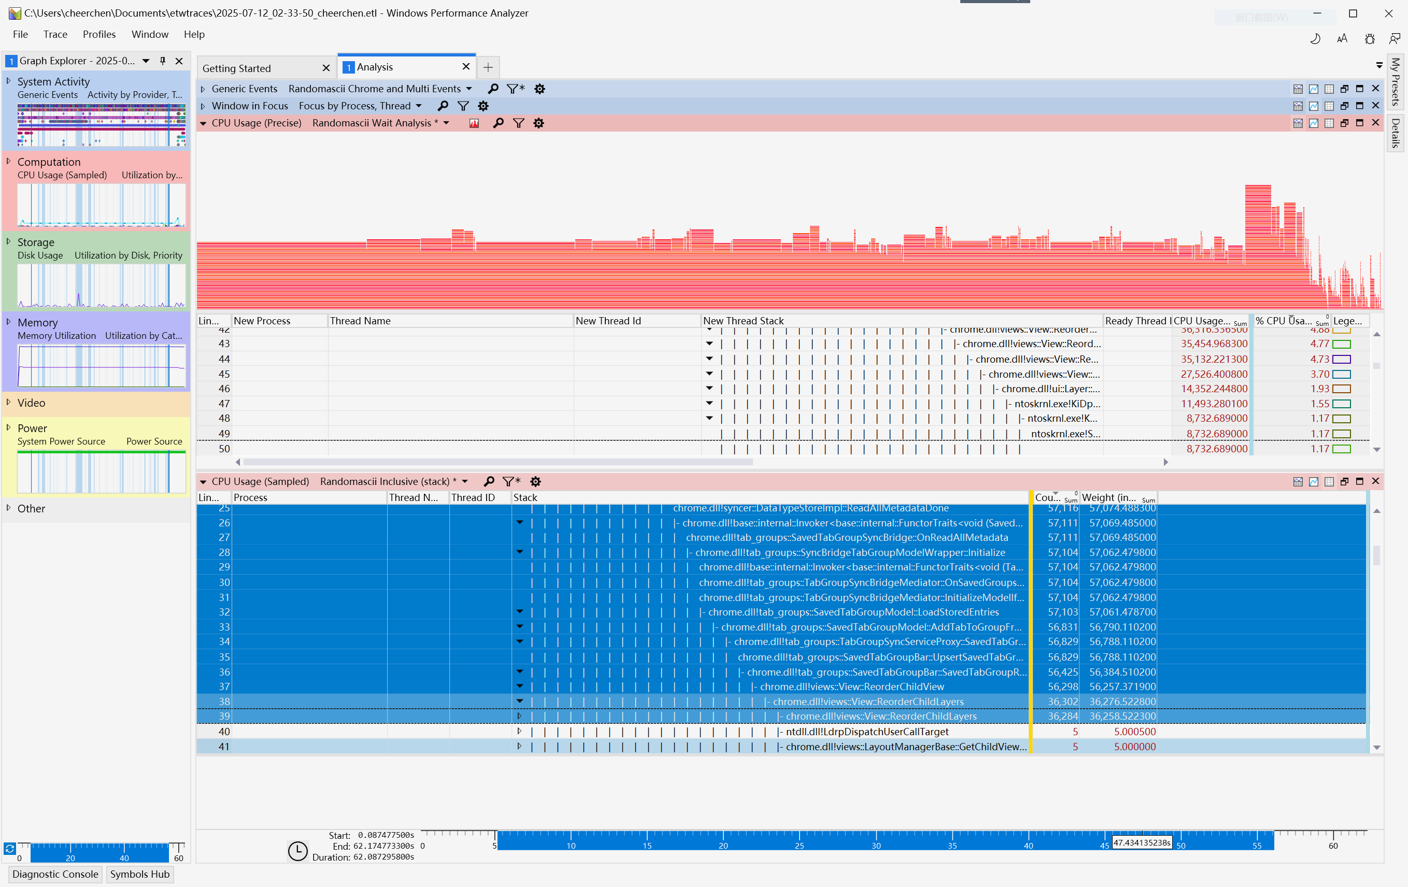
Task: Open search in CPU Usage (Sampled) panel
Action: (489, 481)
